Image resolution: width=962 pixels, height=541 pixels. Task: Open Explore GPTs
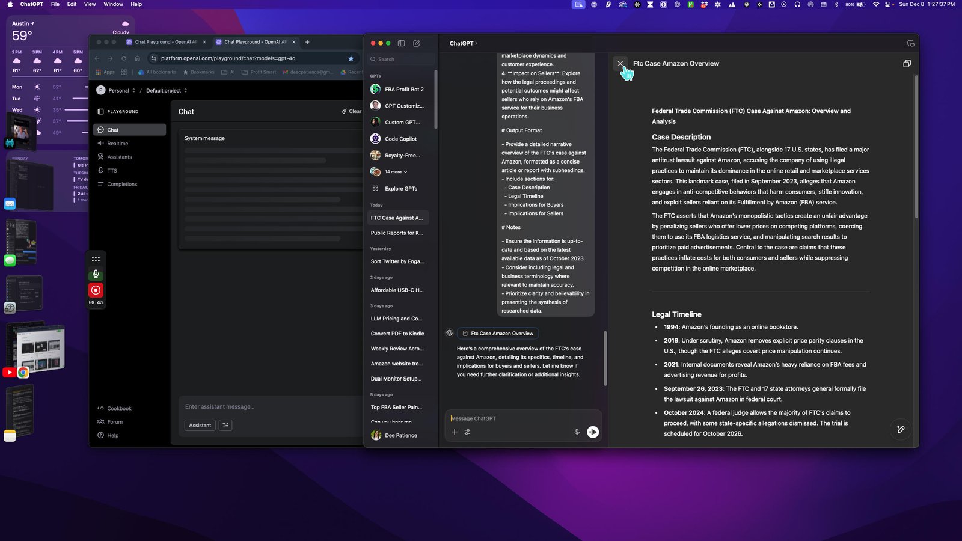pyautogui.click(x=398, y=188)
